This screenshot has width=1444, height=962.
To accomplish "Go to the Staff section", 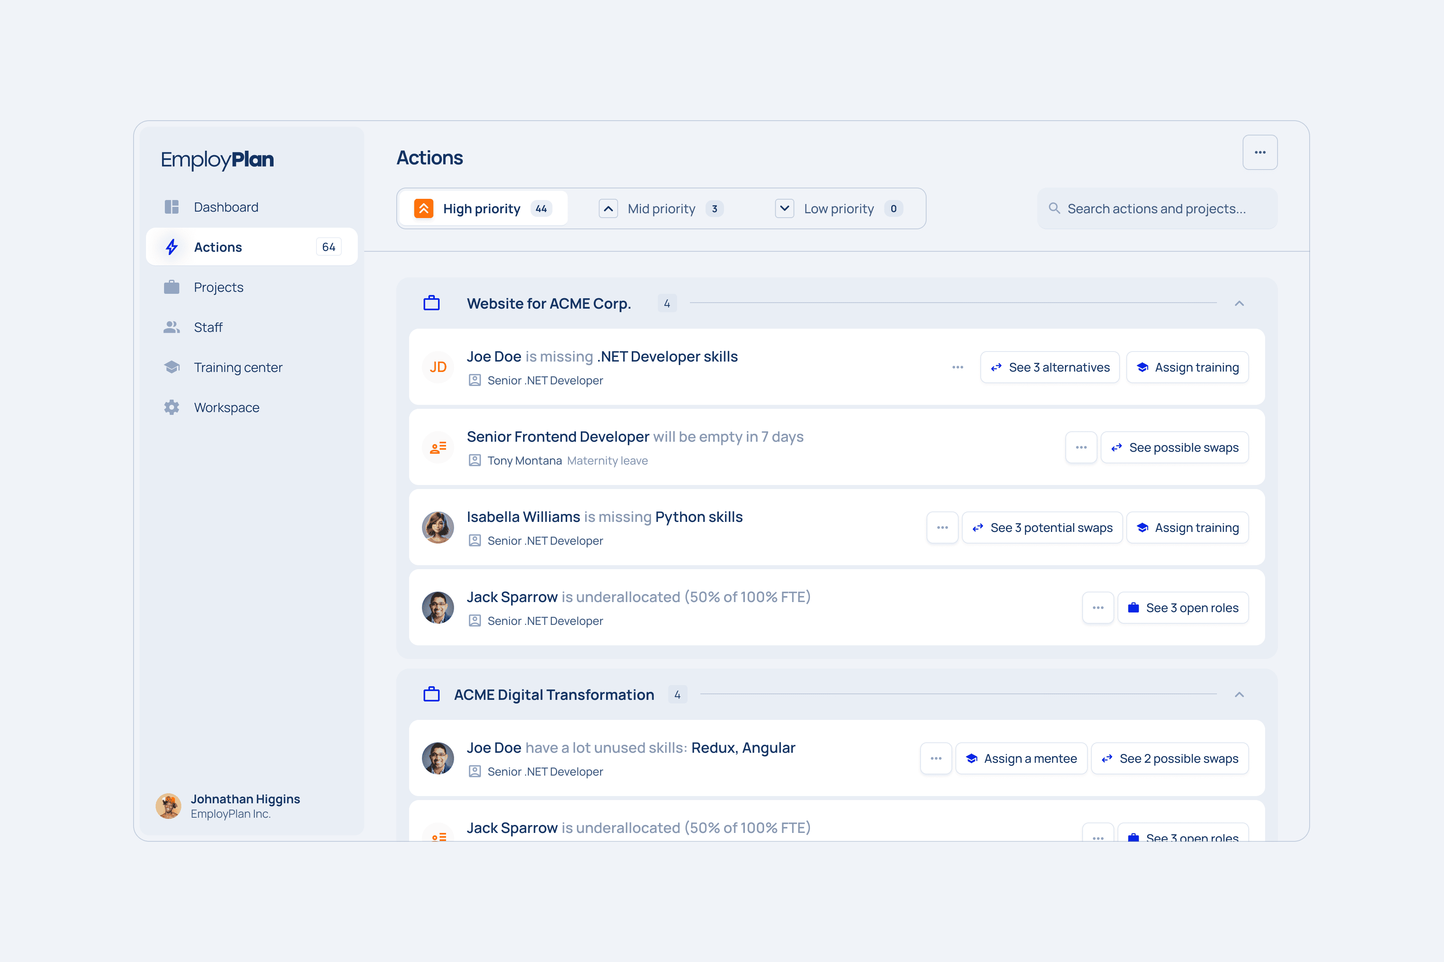I will coord(207,327).
